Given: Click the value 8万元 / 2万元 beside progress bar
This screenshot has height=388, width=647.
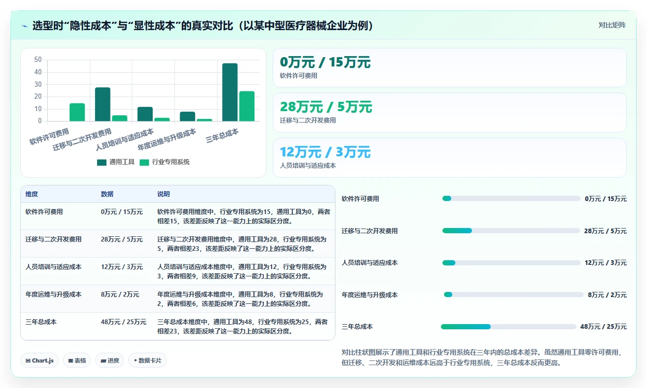Looking at the screenshot, I should (x=607, y=295).
